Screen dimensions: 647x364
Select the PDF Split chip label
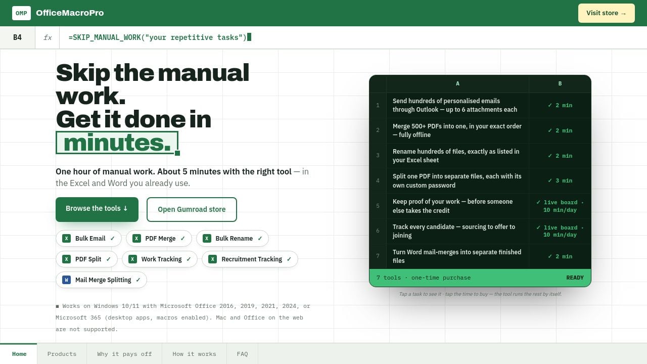click(x=88, y=259)
